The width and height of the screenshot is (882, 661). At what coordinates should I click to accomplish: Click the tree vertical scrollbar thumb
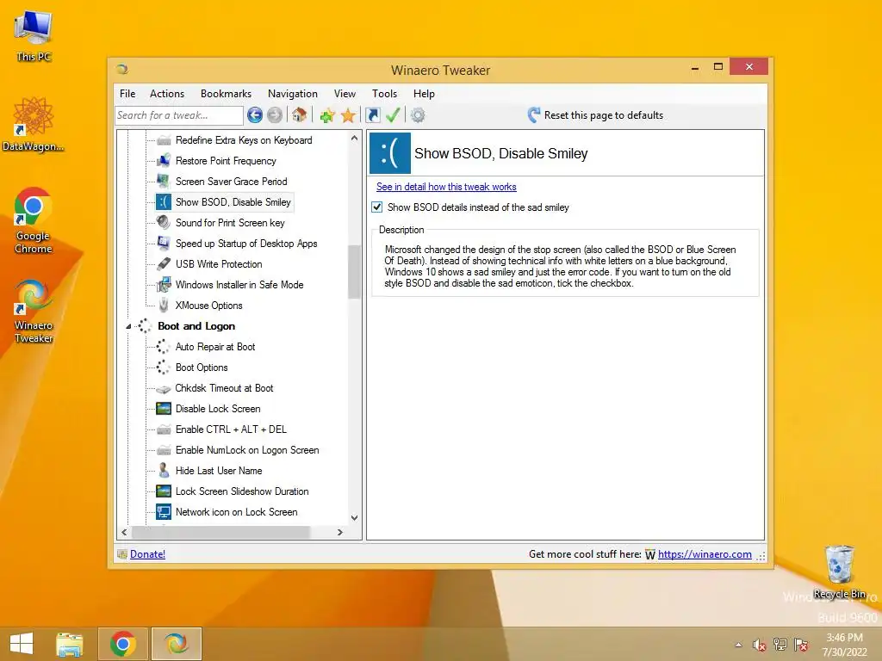click(x=354, y=271)
